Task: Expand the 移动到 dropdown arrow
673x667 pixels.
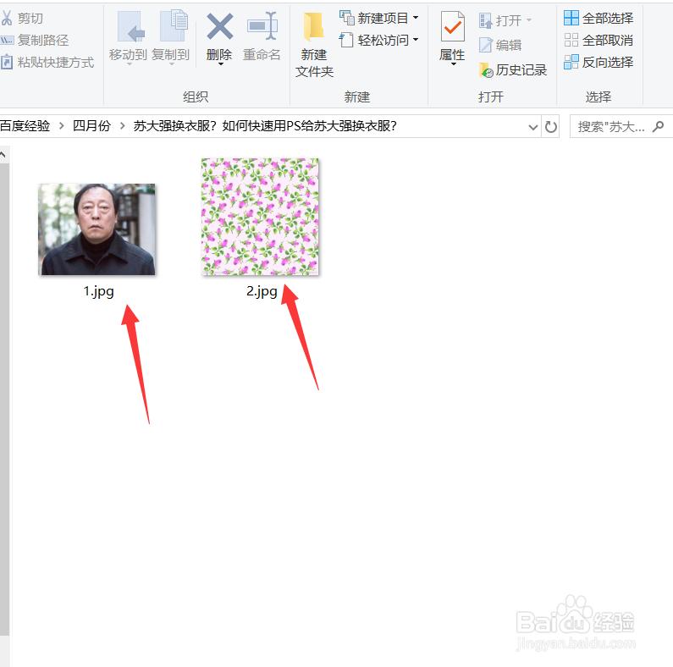Action: (x=129, y=64)
